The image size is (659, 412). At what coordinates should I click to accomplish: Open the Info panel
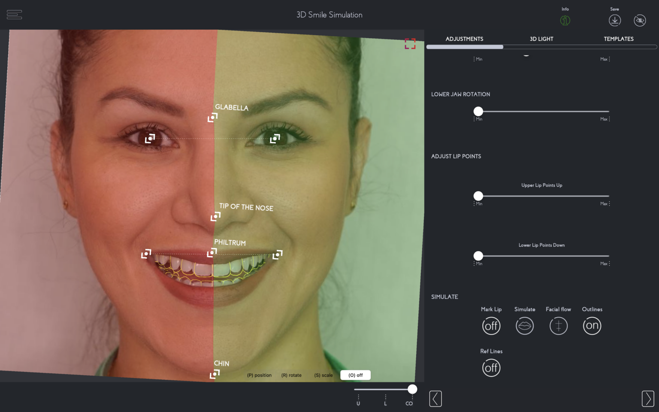[x=565, y=20]
